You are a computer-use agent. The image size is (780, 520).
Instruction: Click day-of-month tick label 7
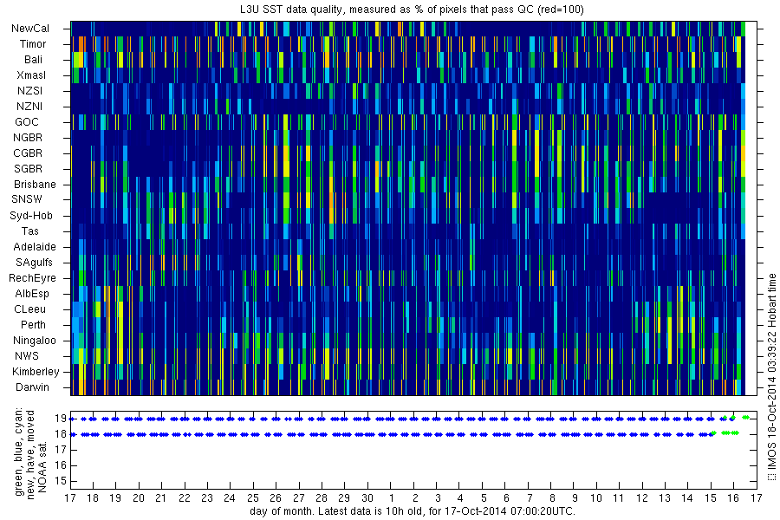point(530,498)
